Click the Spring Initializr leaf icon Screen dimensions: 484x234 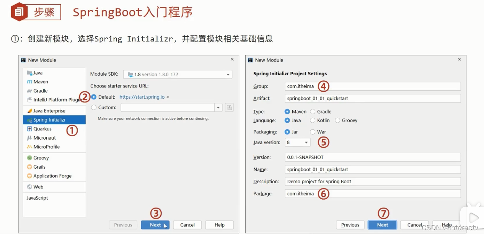(29, 120)
